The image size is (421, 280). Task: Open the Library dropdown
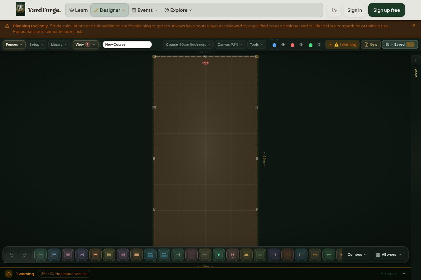[59, 44]
